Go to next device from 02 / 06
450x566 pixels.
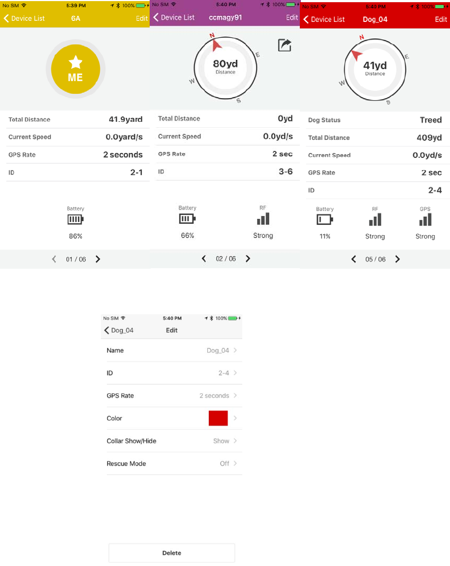tap(248, 258)
